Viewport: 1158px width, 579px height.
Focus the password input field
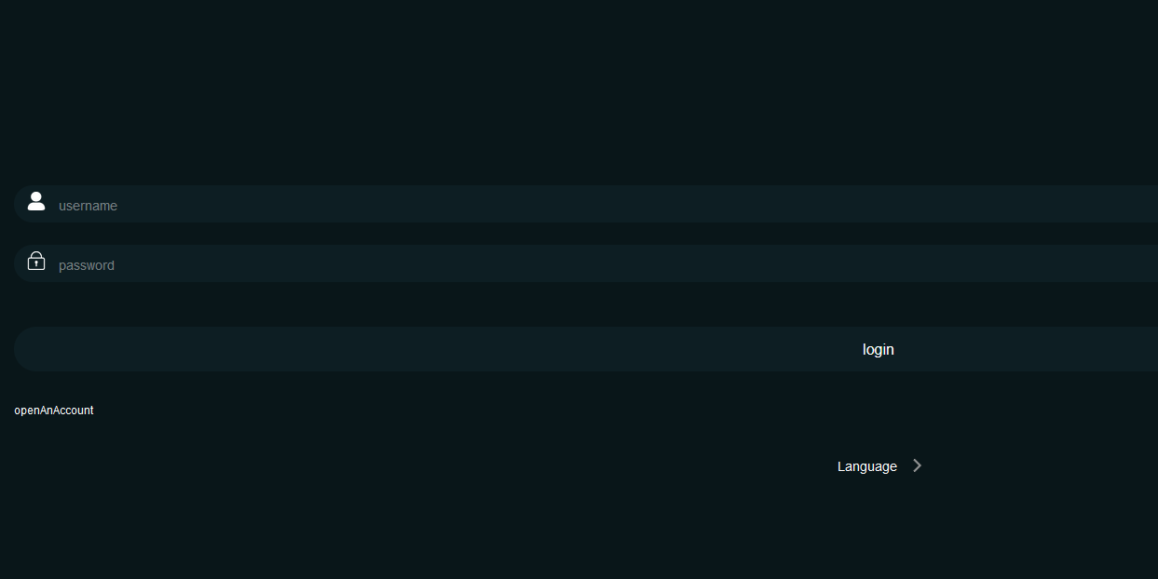[586, 263]
